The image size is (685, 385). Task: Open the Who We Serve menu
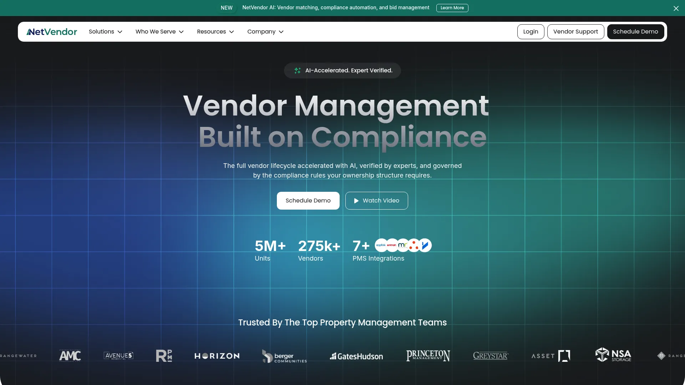click(x=159, y=32)
